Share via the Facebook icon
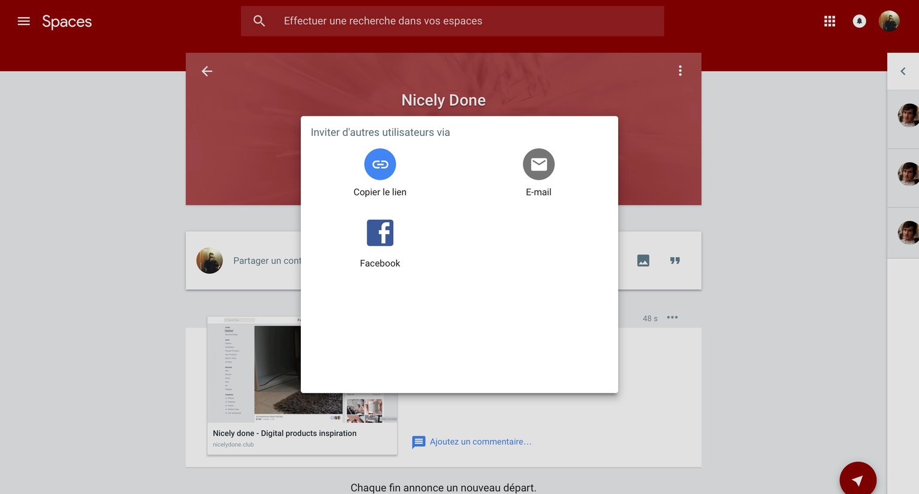 pyautogui.click(x=380, y=233)
